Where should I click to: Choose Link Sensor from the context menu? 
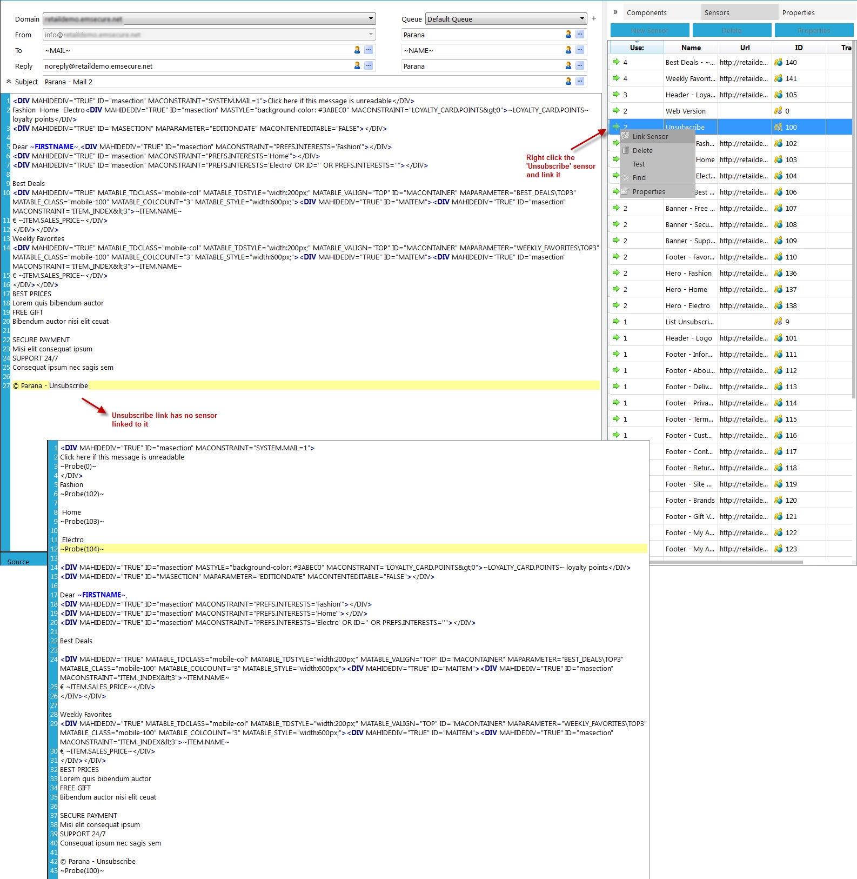click(x=650, y=137)
